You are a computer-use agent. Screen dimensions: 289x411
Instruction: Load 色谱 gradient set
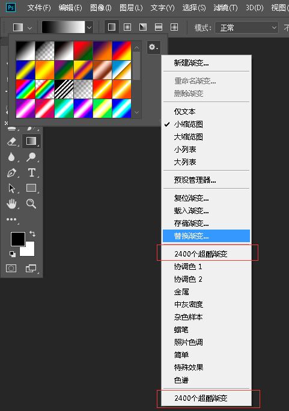click(206, 380)
